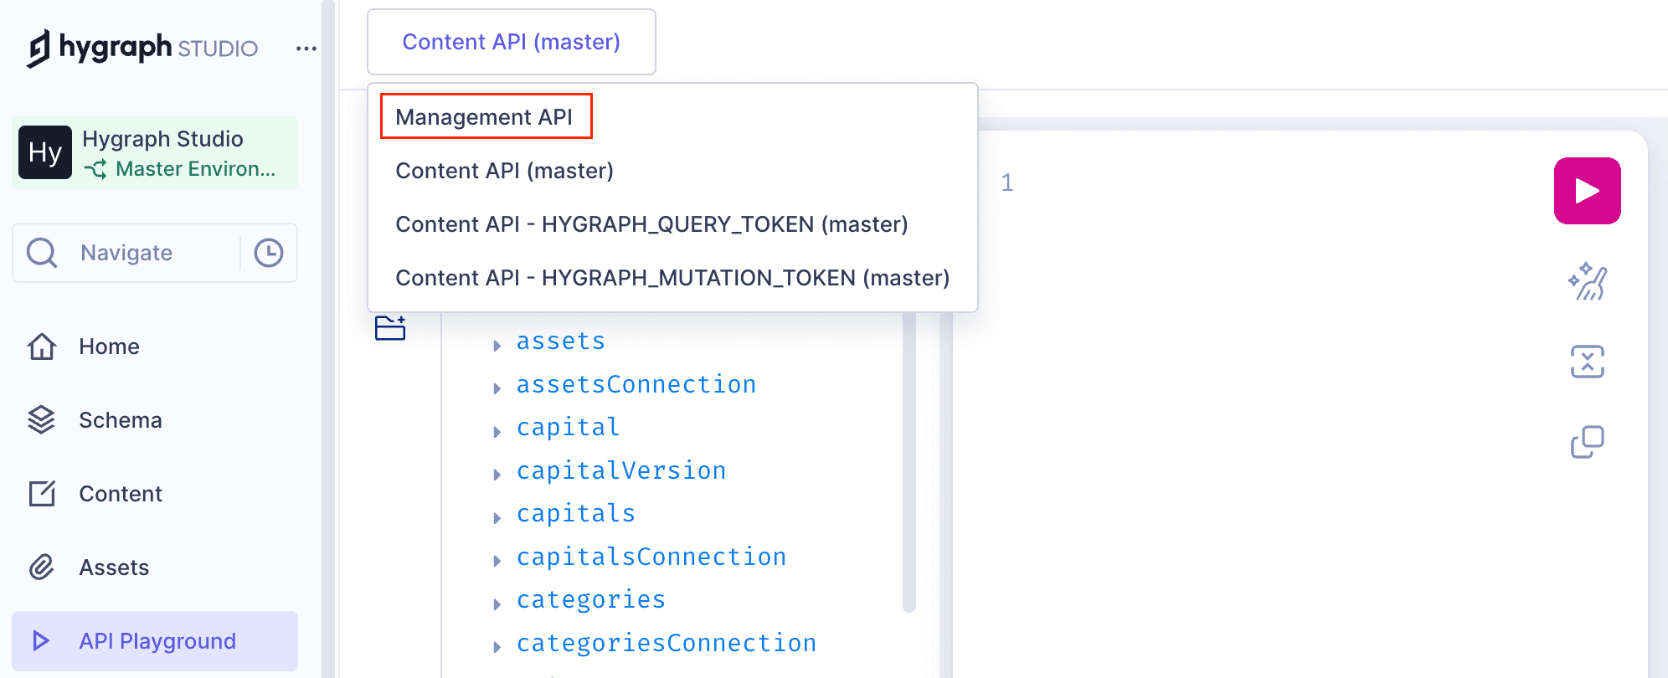Click the explorer panel vertical scrollbar
Viewport: 1668px width, 678px height.
point(909,462)
